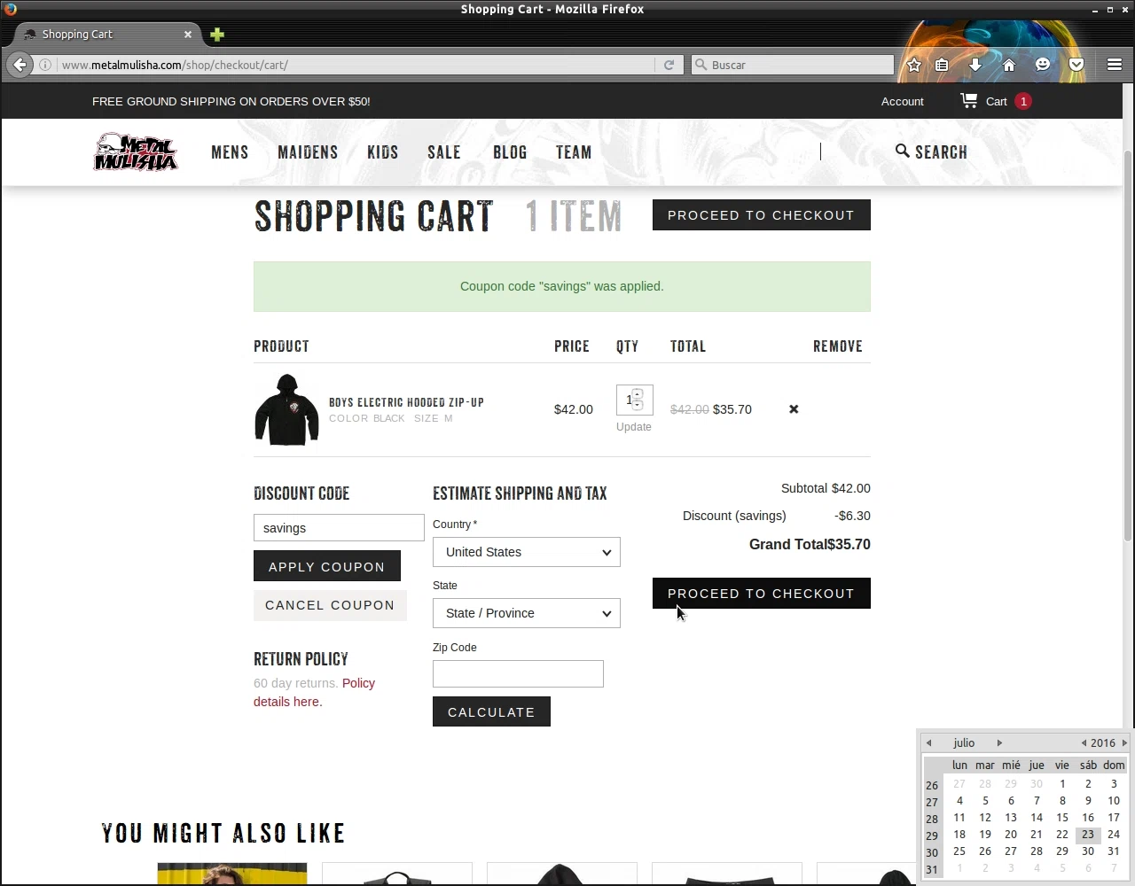1135x886 pixels.
Task: Click the smiley face toolbar icon
Action: pyautogui.click(x=1043, y=65)
